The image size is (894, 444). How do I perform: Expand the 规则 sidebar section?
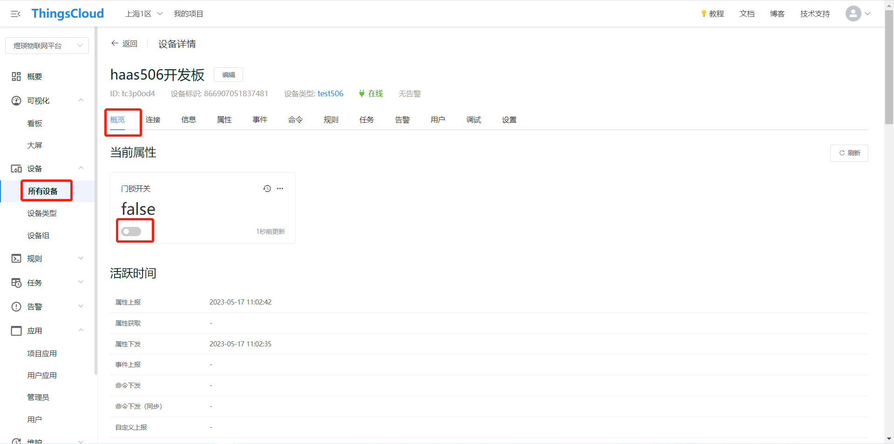81,258
